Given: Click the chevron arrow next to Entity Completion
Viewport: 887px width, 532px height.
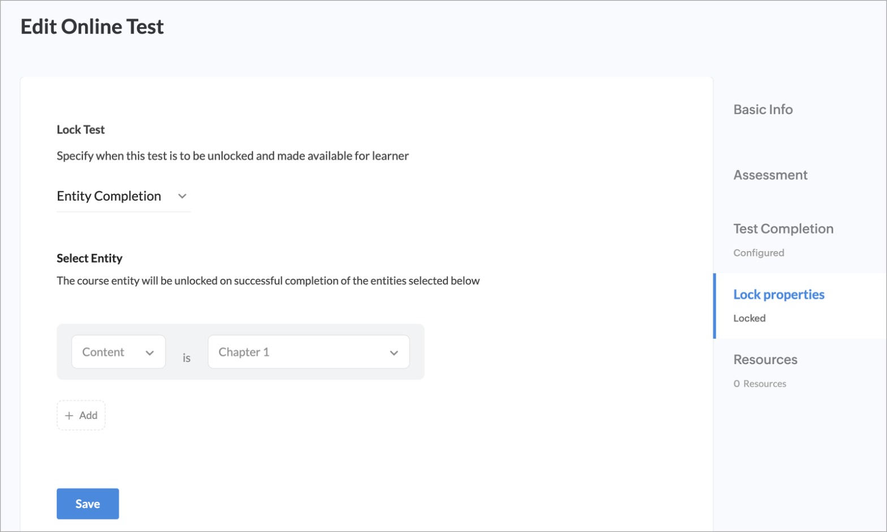Looking at the screenshot, I should [x=182, y=196].
